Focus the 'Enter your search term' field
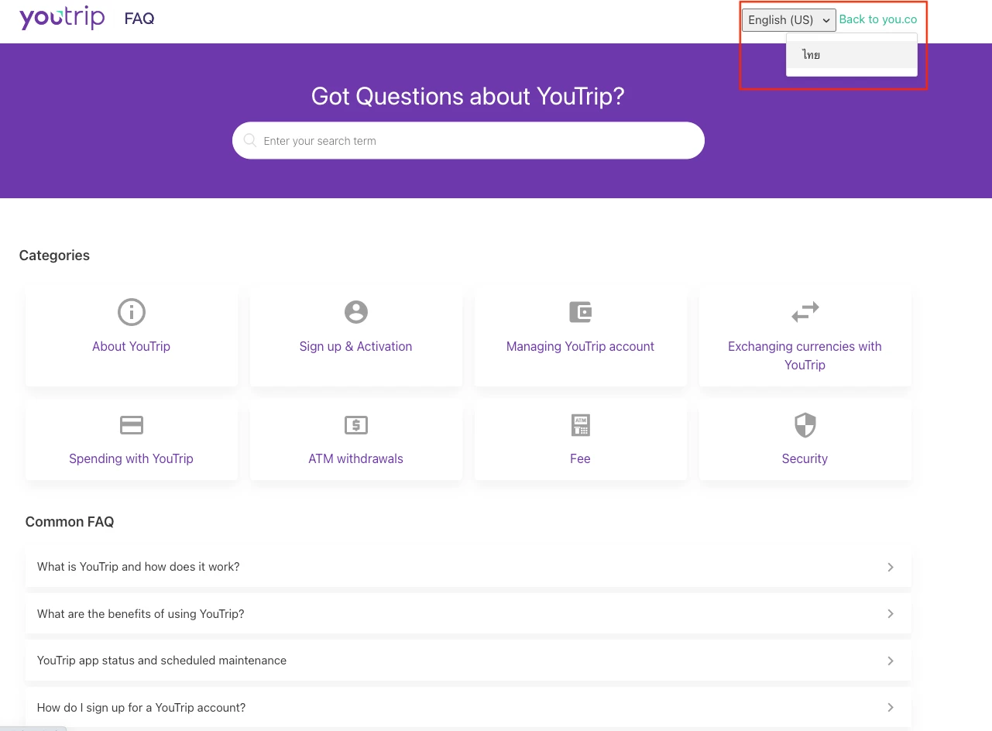 (469, 141)
